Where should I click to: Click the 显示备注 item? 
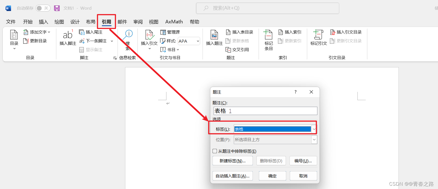91,50
